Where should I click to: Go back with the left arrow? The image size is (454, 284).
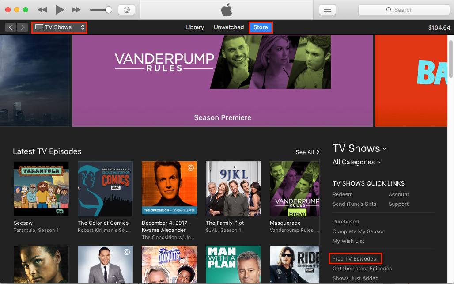[x=11, y=27]
